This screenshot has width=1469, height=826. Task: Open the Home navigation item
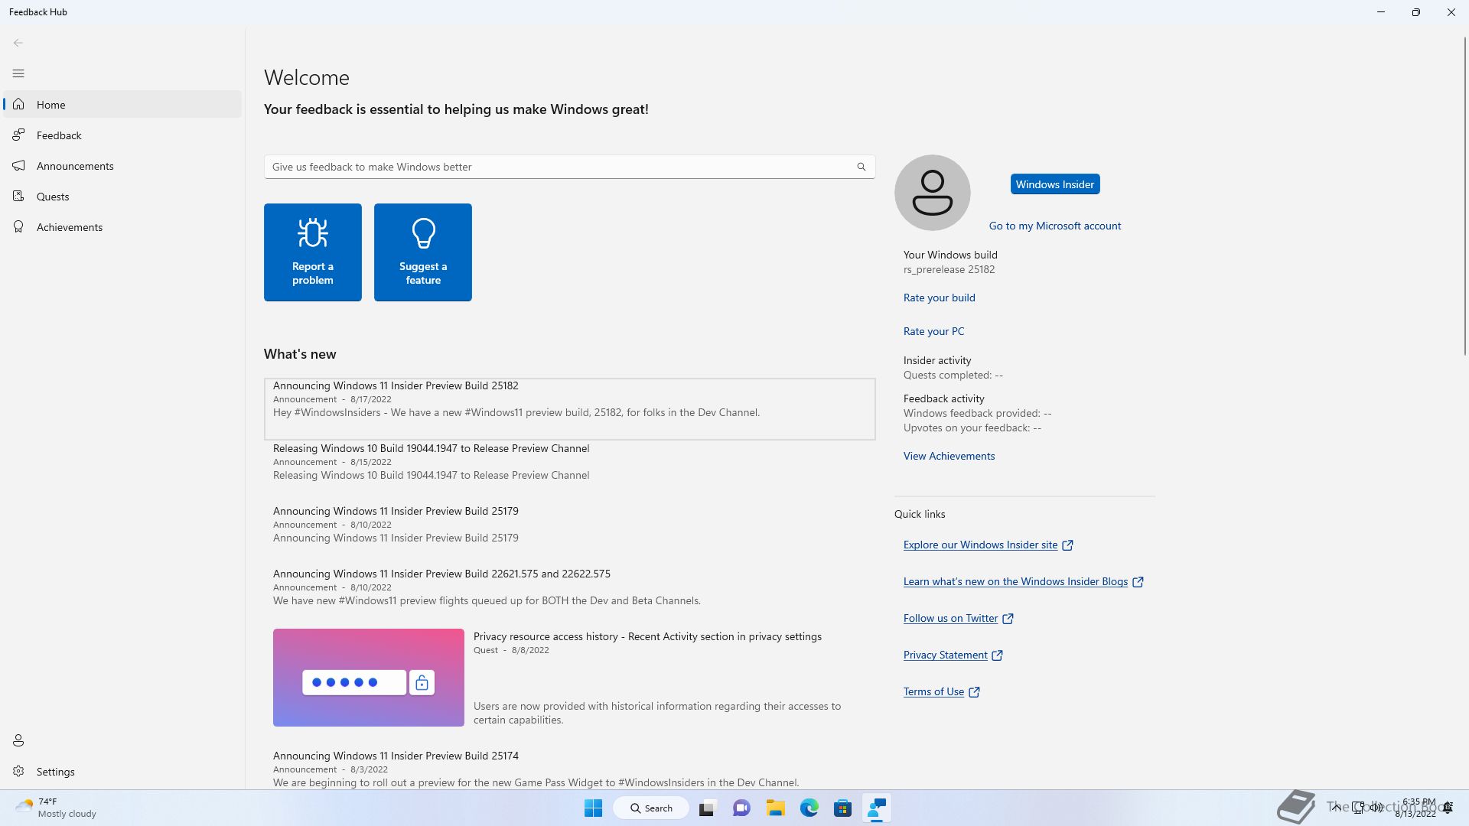coord(122,105)
